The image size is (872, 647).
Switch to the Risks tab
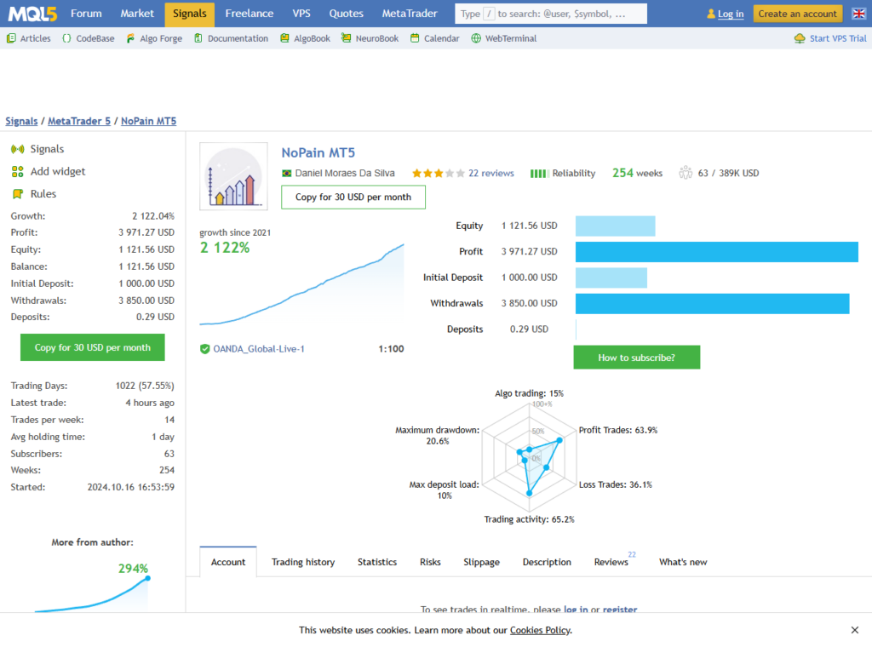[x=430, y=562]
